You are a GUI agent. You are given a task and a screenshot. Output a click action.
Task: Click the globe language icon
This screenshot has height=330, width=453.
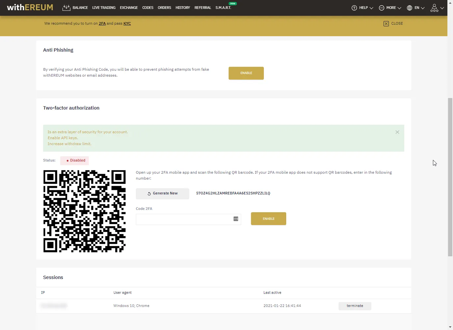[410, 8]
